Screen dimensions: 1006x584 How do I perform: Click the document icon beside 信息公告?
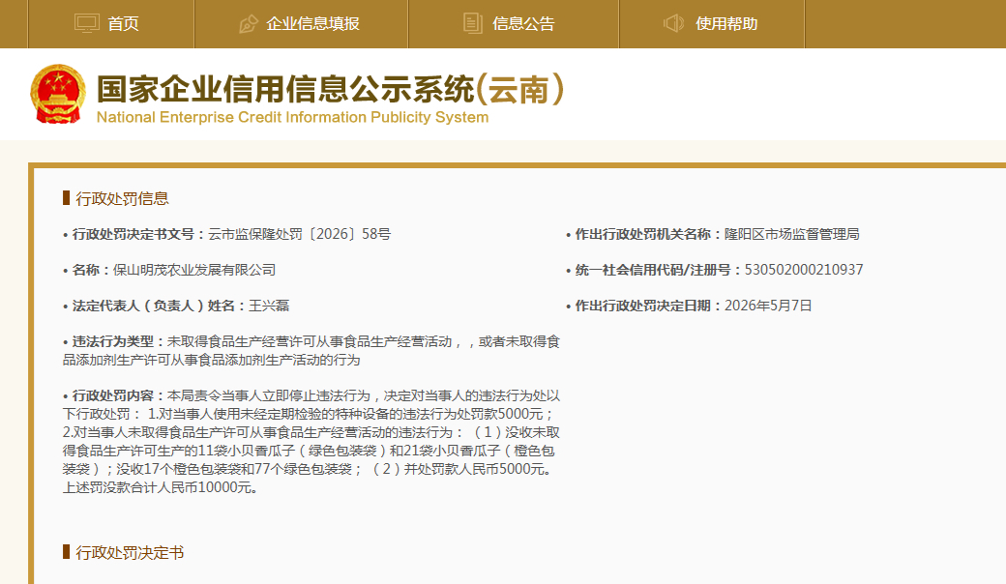tap(473, 24)
